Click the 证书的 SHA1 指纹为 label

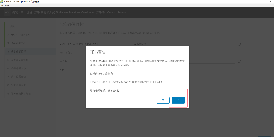pyautogui.click(x=102, y=74)
